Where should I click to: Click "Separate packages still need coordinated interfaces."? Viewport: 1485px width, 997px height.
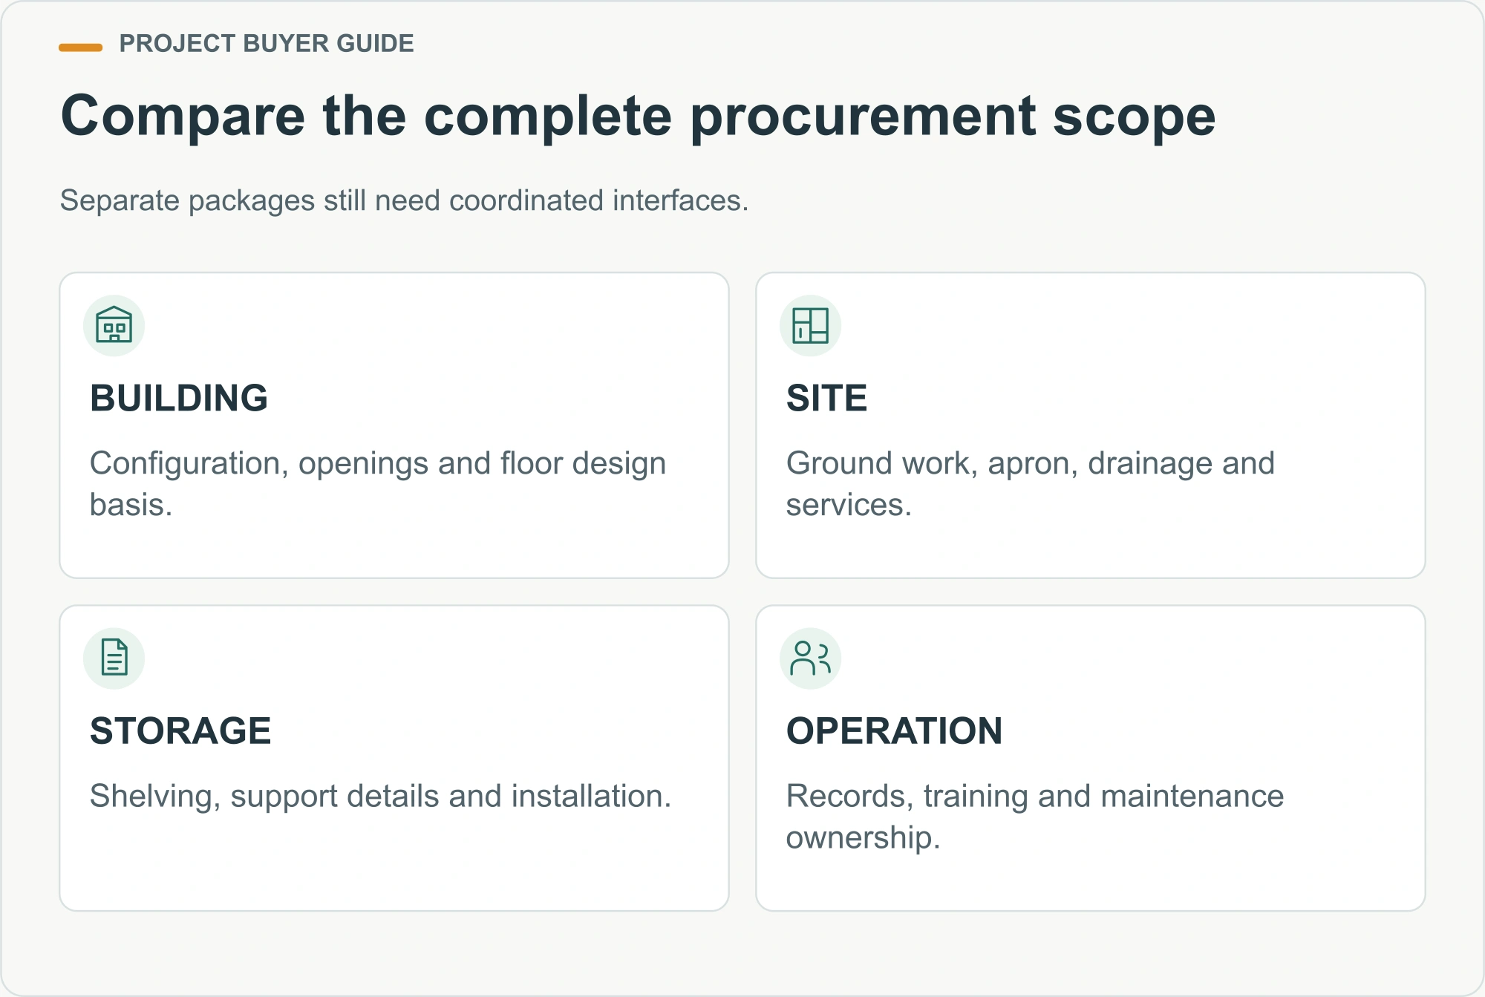click(x=404, y=200)
